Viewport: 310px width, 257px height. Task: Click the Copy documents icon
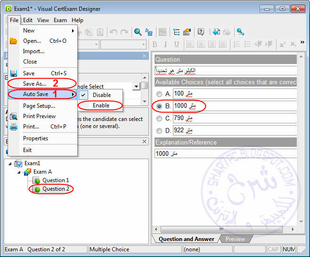89,32
